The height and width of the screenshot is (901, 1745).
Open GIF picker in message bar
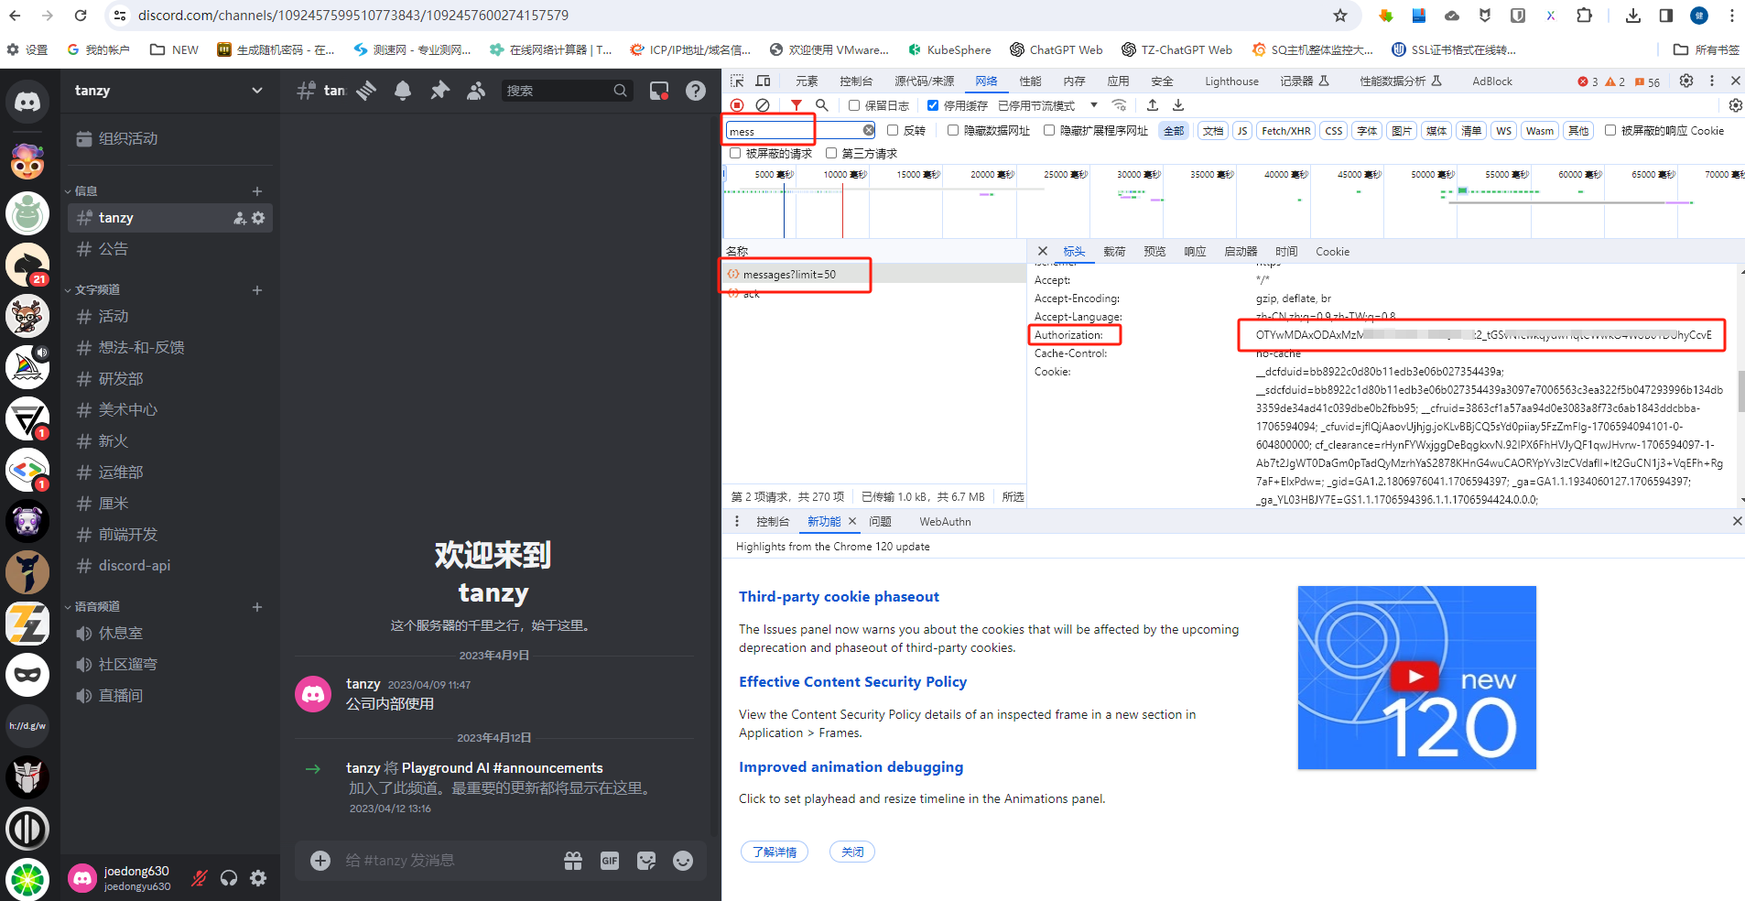tap(610, 861)
